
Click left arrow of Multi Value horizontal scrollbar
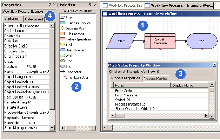click(x=113, y=116)
